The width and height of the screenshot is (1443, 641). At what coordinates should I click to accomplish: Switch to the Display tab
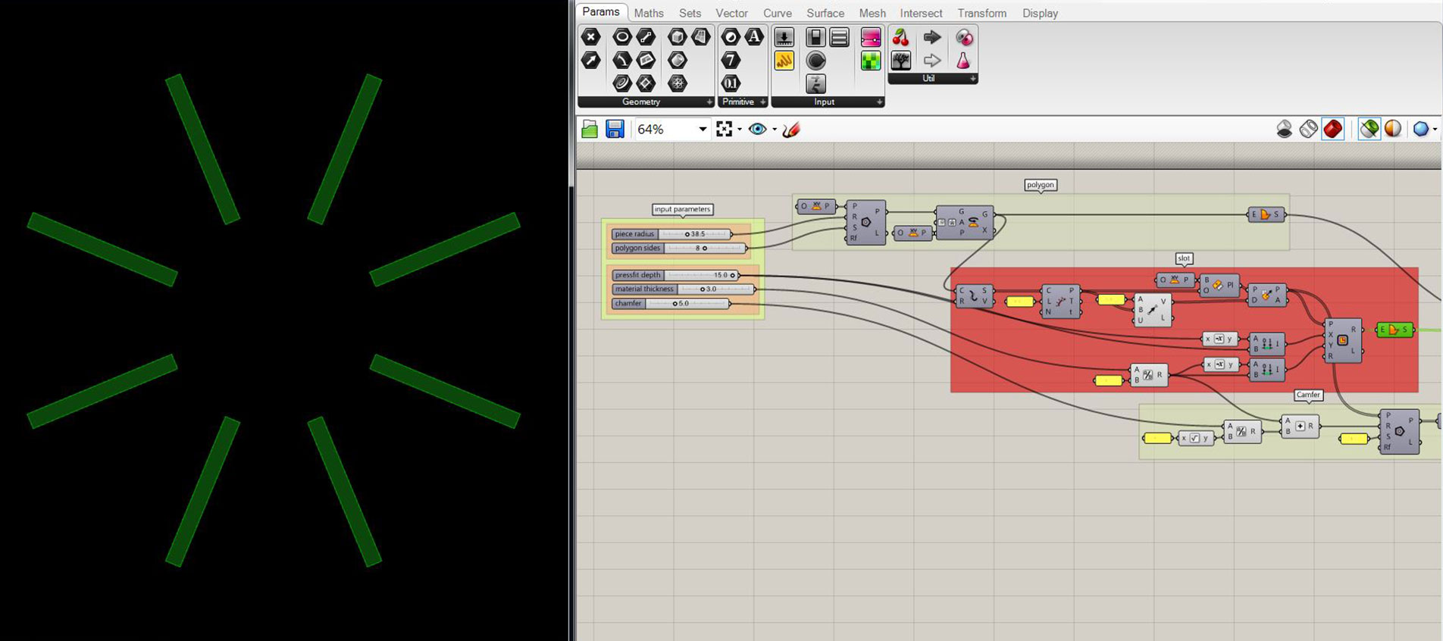1040,13
